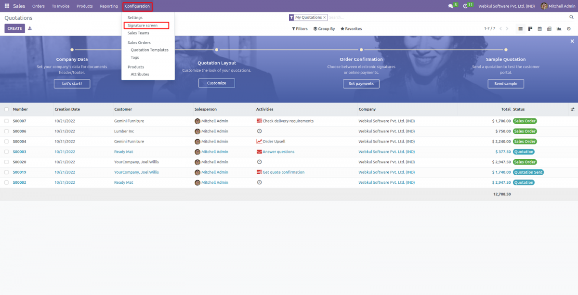Switch to pivot view
This screenshot has width=578, height=295.
550,29
